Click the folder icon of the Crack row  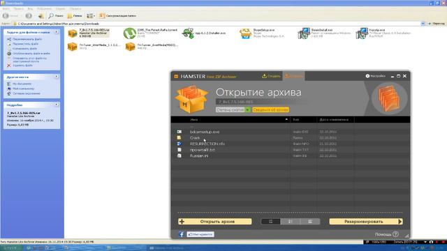[x=179, y=138]
